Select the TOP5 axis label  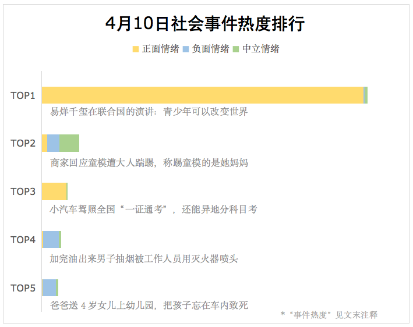pos(23,287)
